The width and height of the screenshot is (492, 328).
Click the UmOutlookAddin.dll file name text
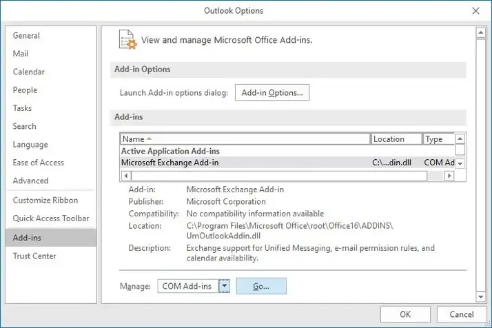pos(223,236)
